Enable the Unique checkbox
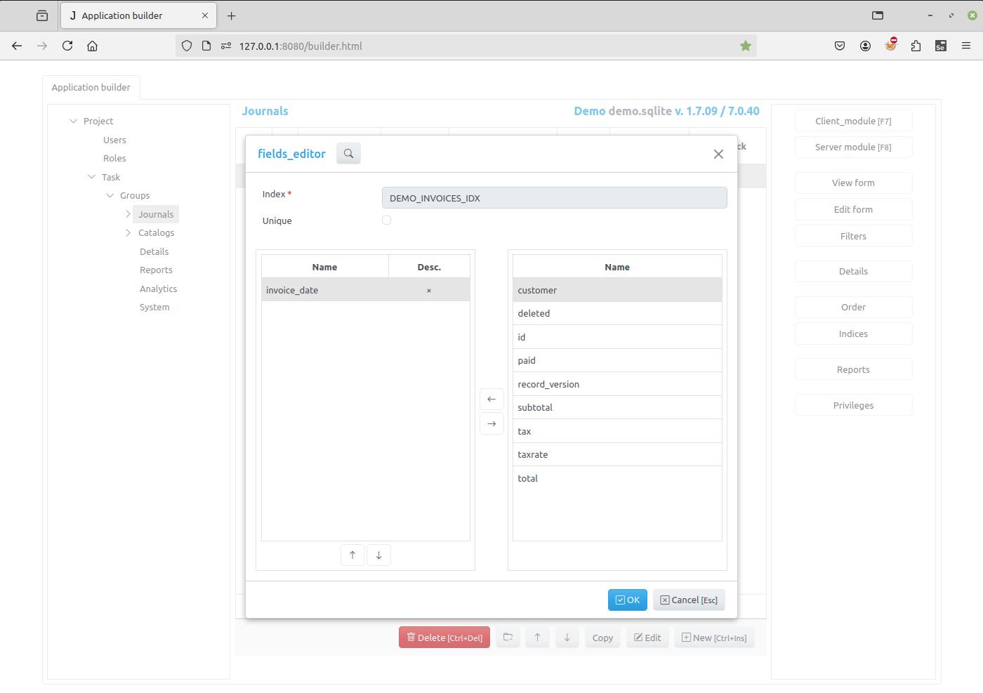Image resolution: width=983 pixels, height=693 pixels. pos(386,220)
